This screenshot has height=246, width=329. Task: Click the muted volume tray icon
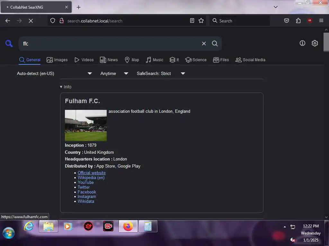[x=293, y=240]
